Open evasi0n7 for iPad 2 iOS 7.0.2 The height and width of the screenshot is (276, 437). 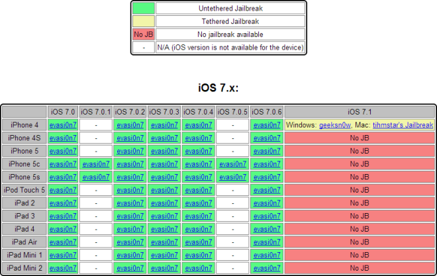pos(130,203)
